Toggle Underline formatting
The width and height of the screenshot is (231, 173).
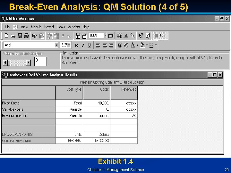pyautogui.click(x=90, y=45)
